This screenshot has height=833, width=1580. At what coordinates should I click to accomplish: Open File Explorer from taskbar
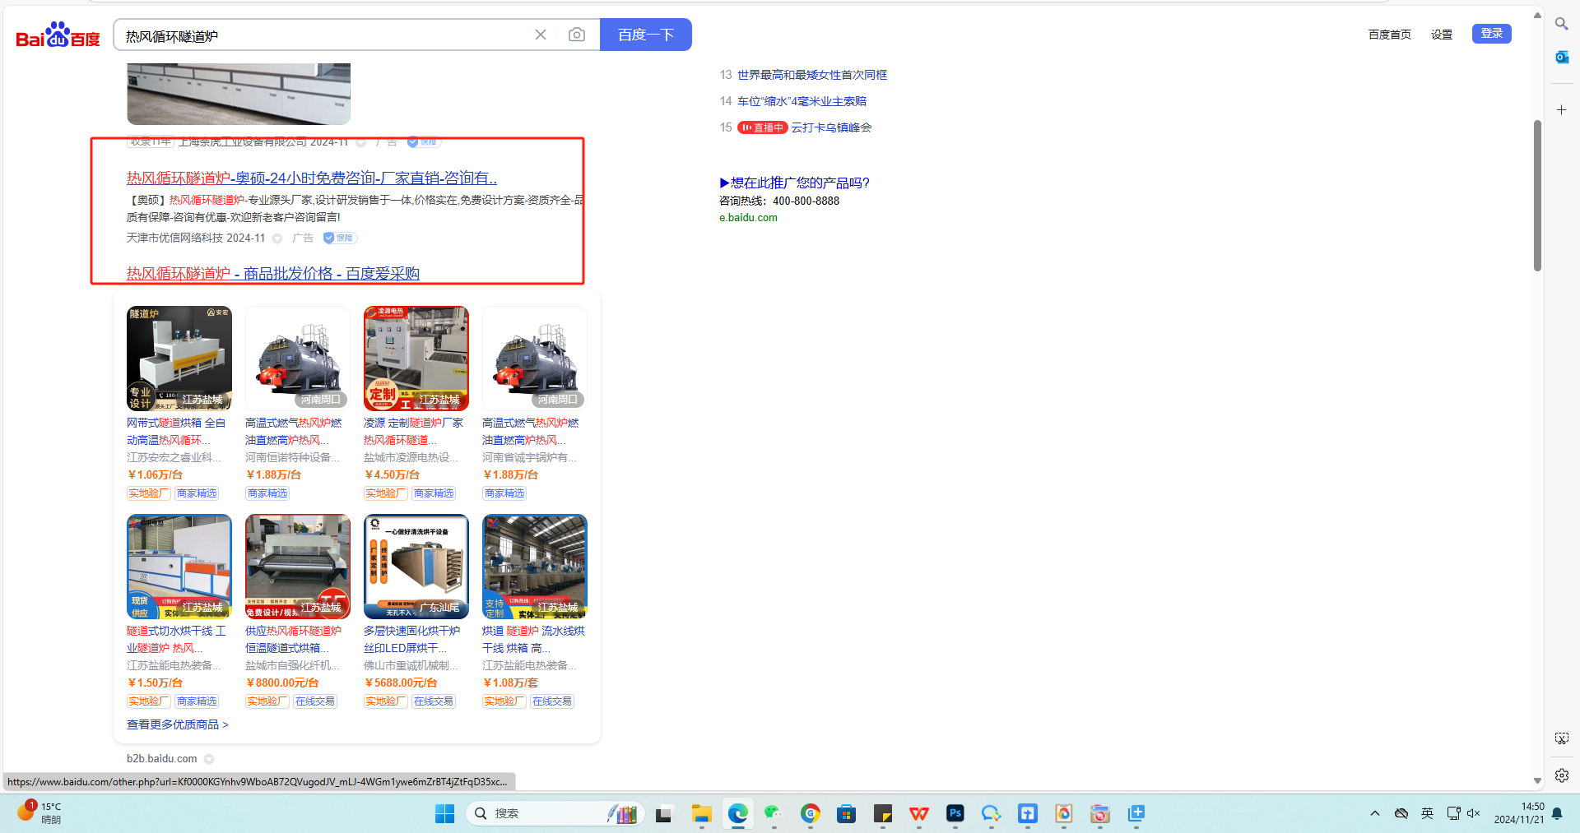pos(701,813)
